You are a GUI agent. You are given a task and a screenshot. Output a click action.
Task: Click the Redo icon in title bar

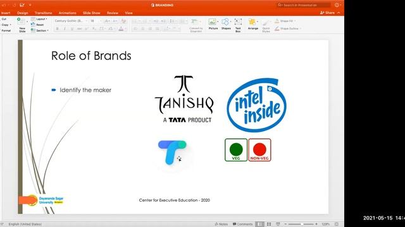point(14,5)
